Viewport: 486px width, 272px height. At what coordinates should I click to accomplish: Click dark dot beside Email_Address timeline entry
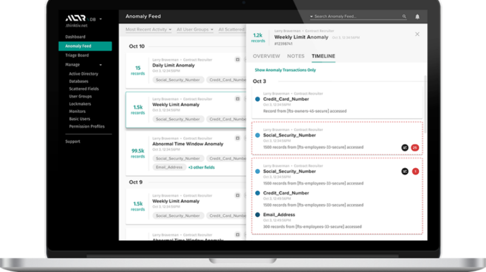click(257, 215)
